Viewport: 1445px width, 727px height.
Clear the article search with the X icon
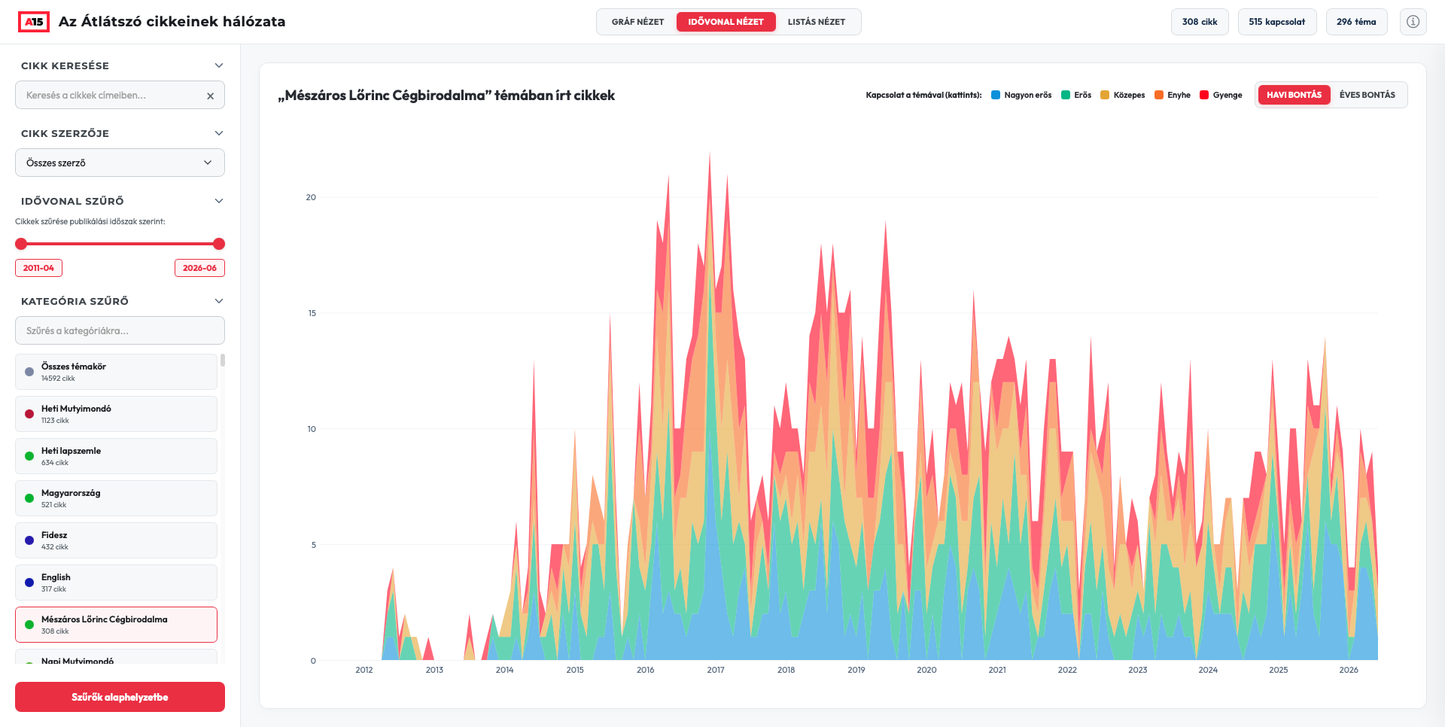click(210, 96)
